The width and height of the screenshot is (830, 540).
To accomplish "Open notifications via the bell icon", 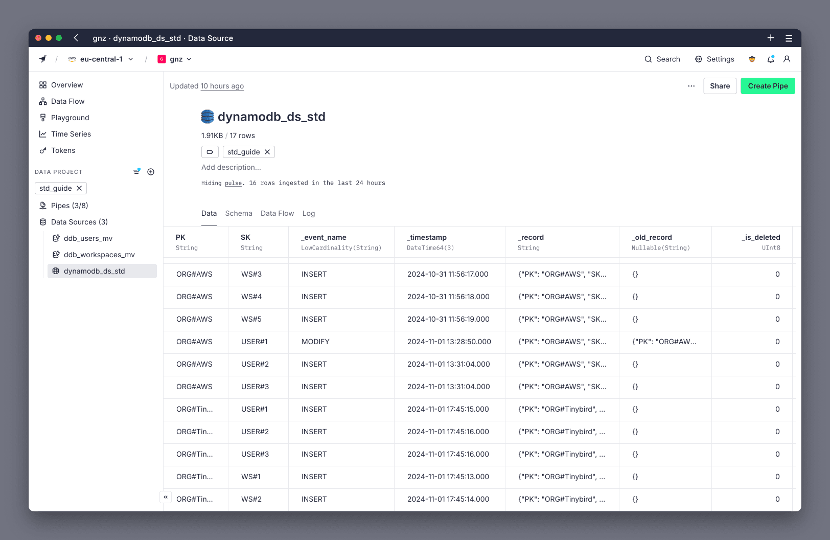I will (x=770, y=59).
